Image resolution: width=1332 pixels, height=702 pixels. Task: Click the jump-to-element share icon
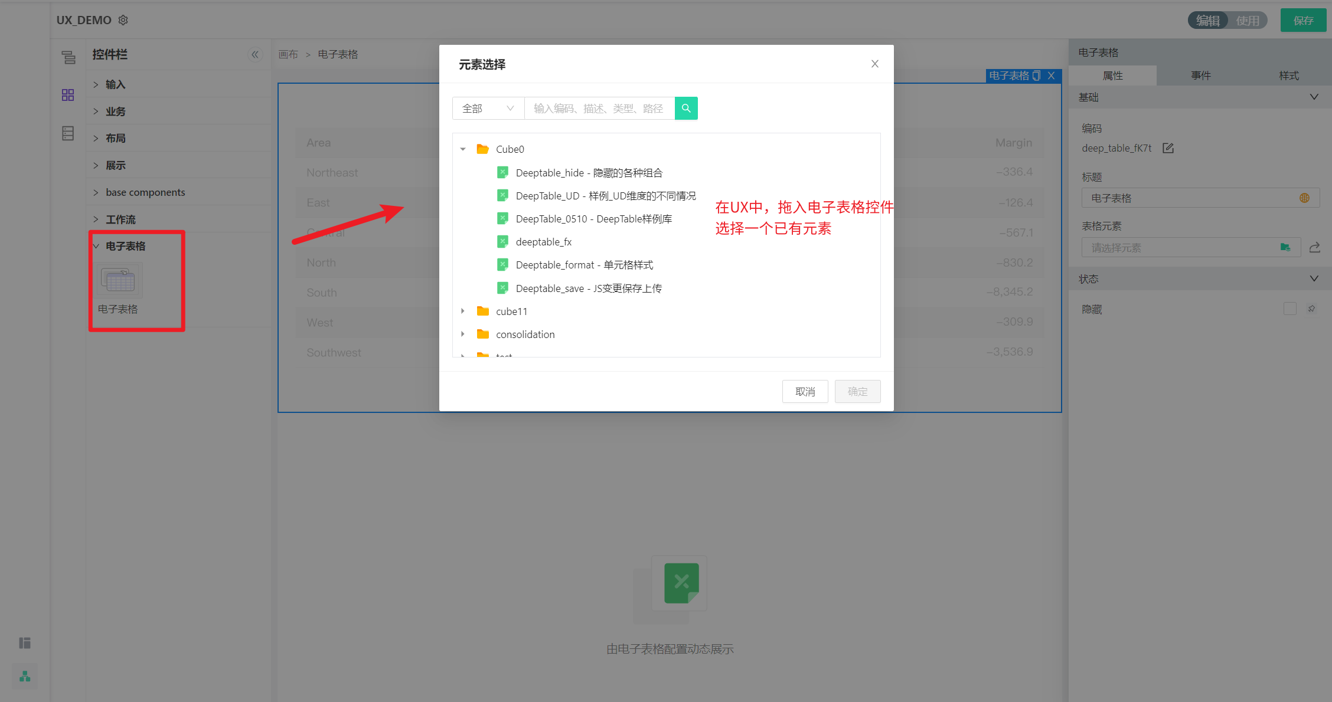(x=1315, y=247)
